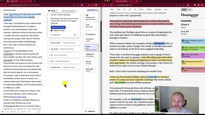Click the Rewrite for clarity button
The width and height of the screenshot is (205, 115).
58,27
